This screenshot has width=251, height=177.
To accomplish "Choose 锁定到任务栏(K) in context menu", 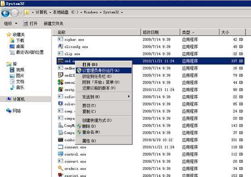I will click(104, 76).
